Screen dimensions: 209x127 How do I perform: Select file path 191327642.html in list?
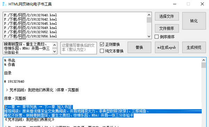coord(30,19)
